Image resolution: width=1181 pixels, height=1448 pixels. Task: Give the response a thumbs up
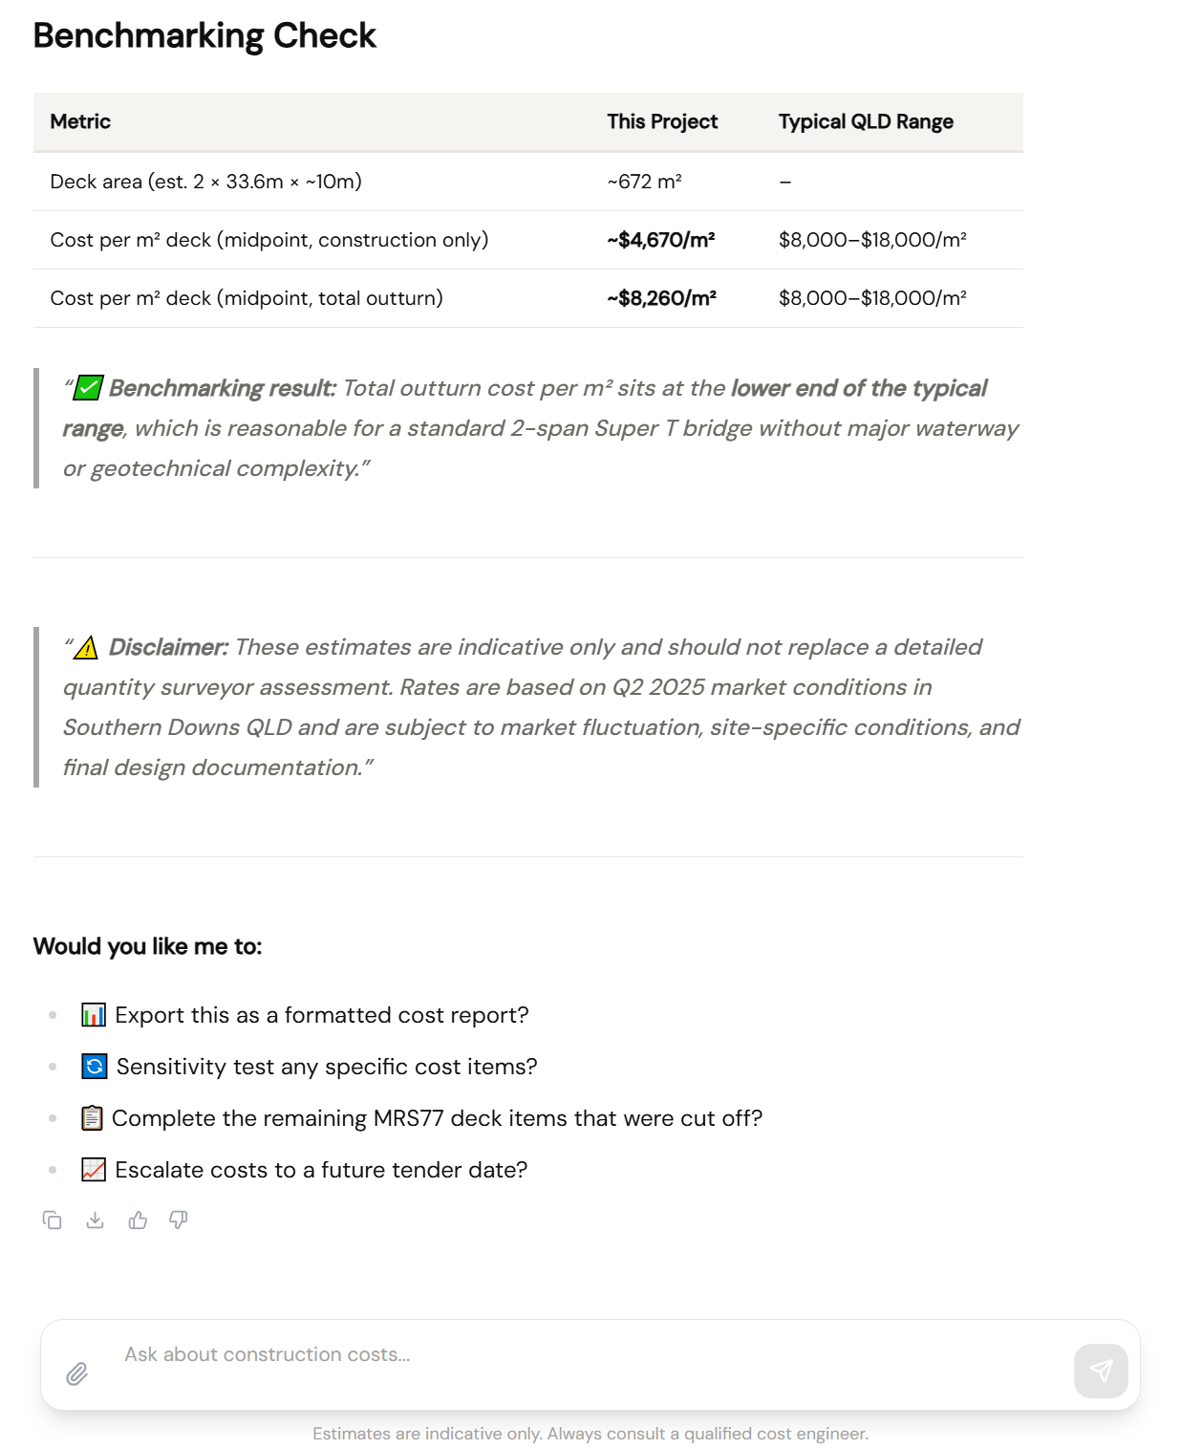click(138, 1220)
